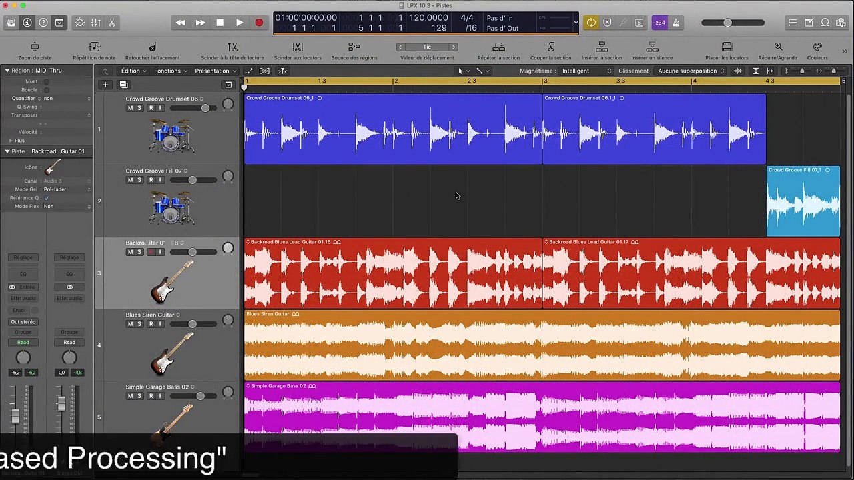Screen dimensions: 854x480
Task: Click the Record button
Action: 259,23
